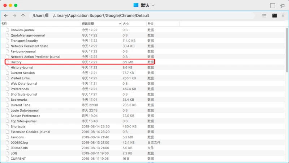Select the Shortcuts-journal file
Screen dimensions: 289x163
pyautogui.click(x=24, y=94)
